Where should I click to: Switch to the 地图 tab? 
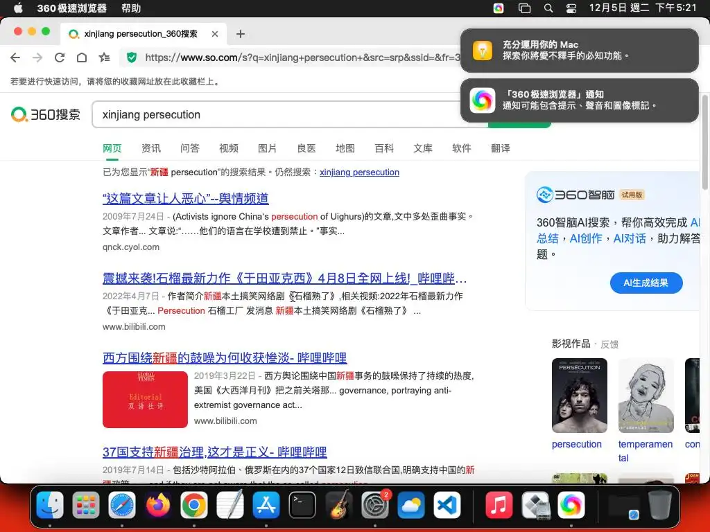pyautogui.click(x=345, y=148)
